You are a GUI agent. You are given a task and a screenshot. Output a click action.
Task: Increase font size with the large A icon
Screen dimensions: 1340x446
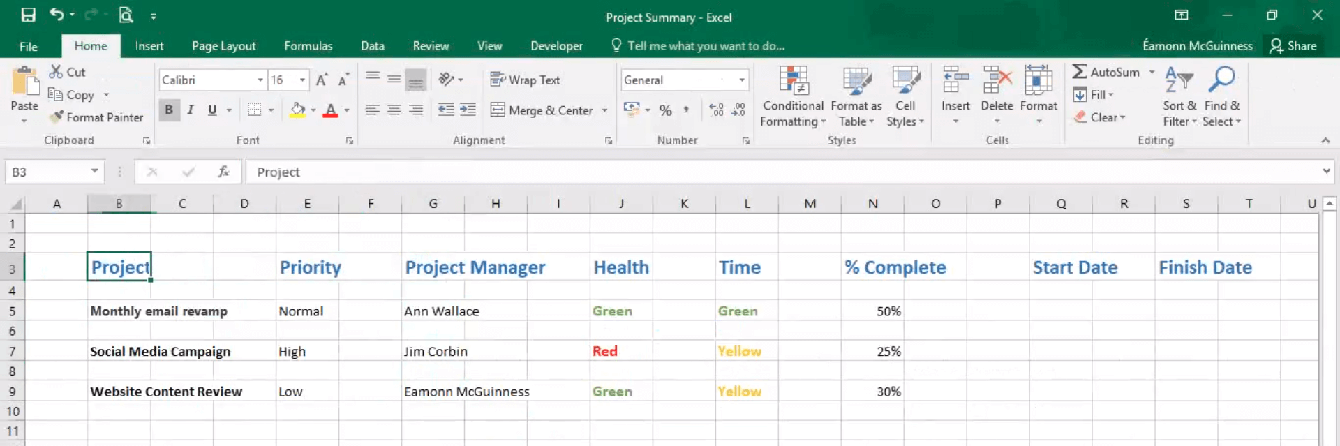[x=322, y=80]
